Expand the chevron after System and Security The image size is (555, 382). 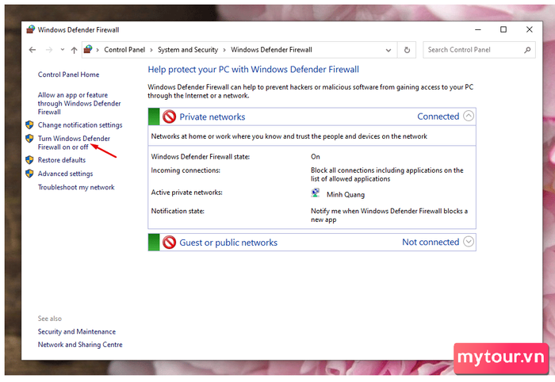click(224, 50)
